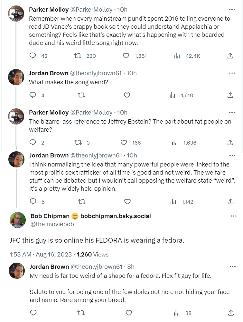Screen dimensions: 243x322
Task: Share Jordan Brown's welfare state reply
Action: point(230,202)
